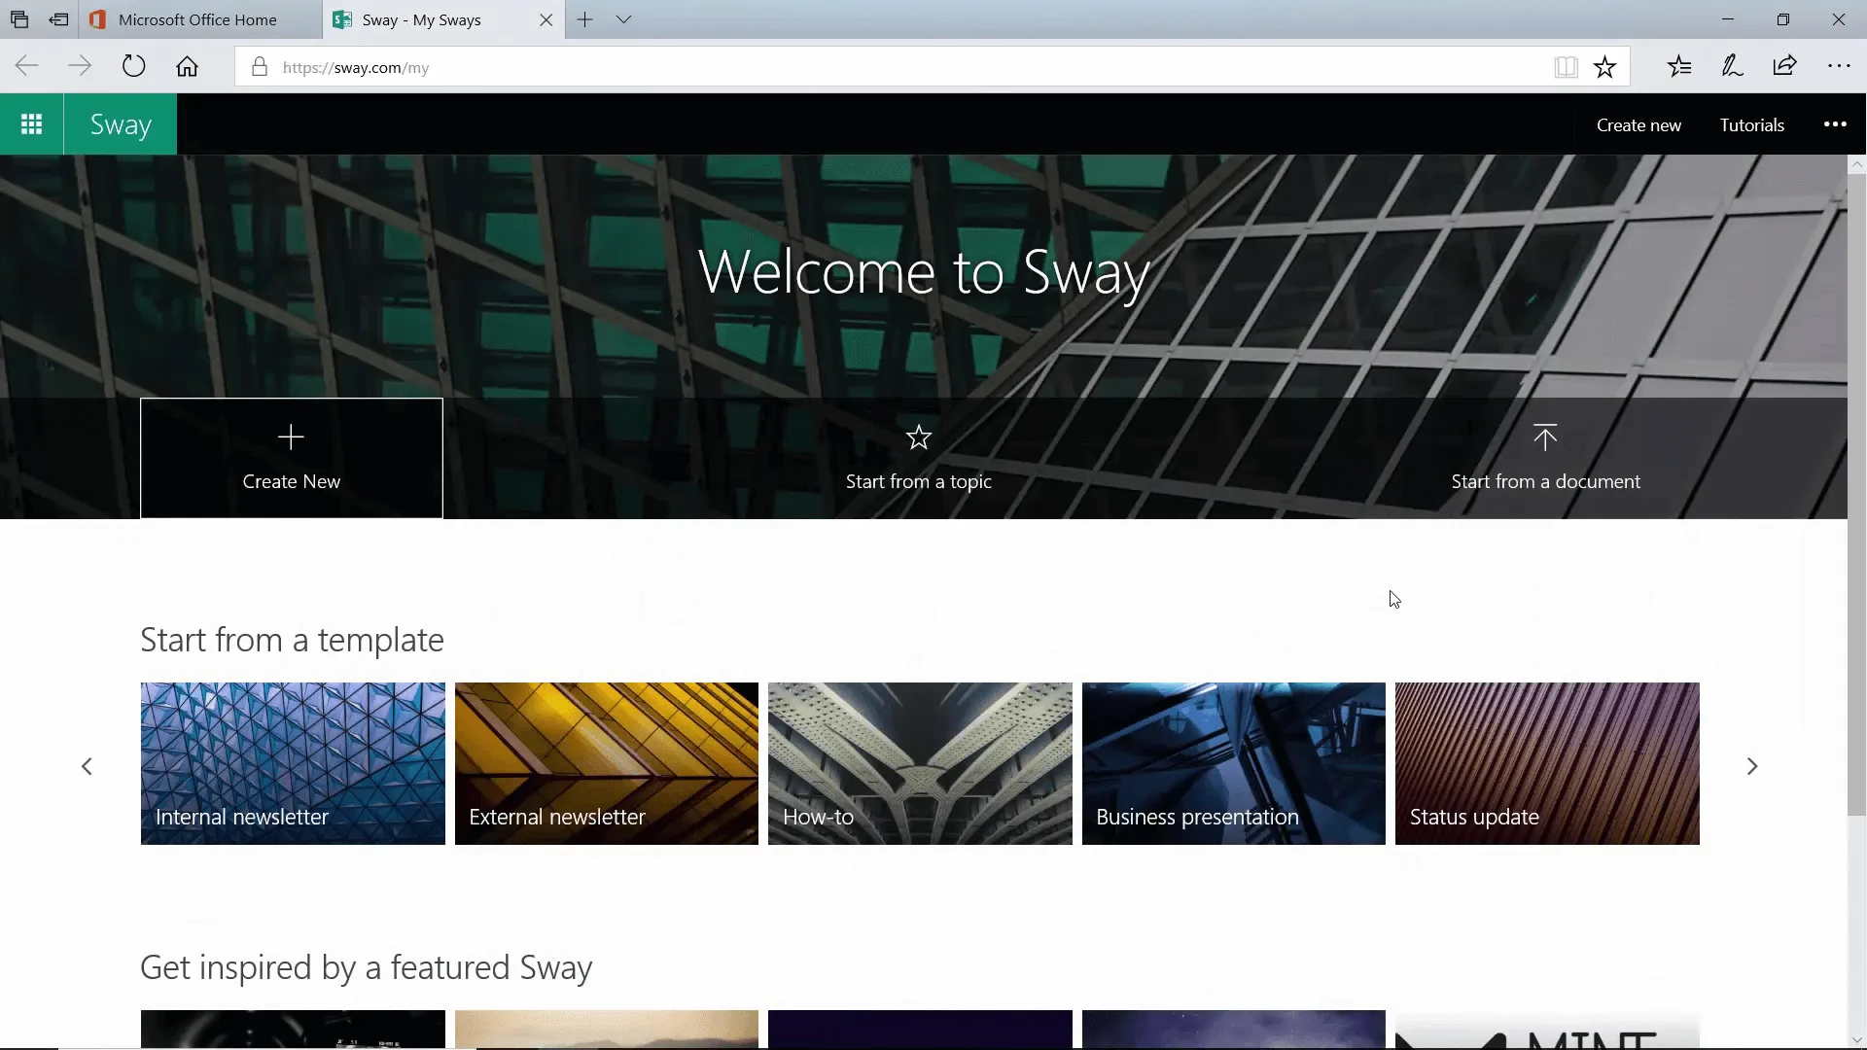Refresh the current page
The height and width of the screenshot is (1050, 1867).
tap(133, 66)
